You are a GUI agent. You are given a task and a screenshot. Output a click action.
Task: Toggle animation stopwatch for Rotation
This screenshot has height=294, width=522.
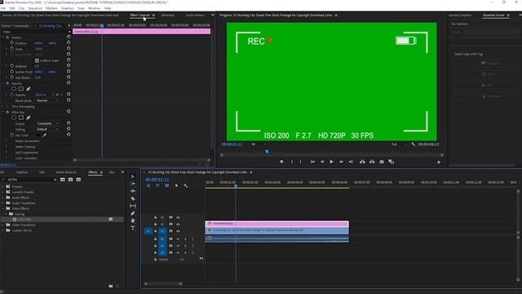click(12, 66)
